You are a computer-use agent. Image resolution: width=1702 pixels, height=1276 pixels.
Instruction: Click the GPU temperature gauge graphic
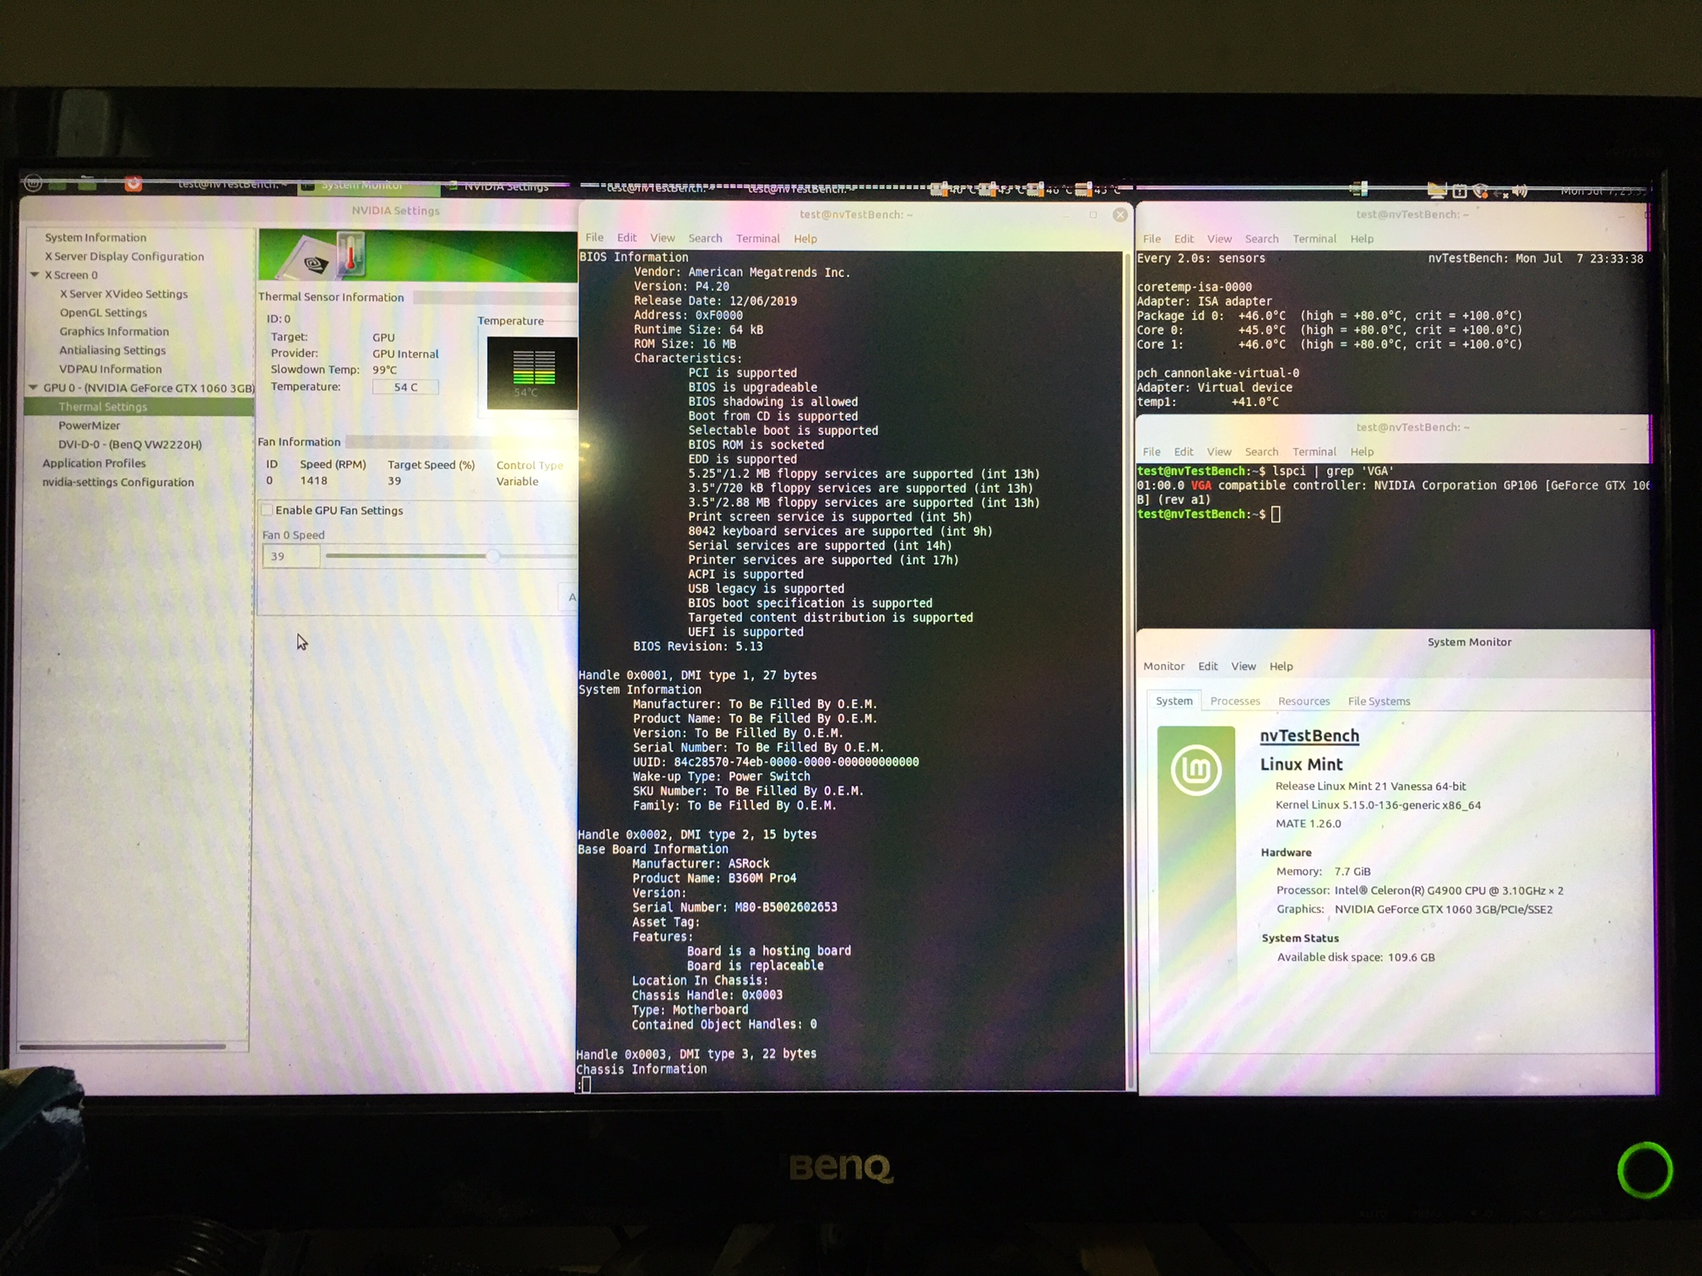click(533, 373)
